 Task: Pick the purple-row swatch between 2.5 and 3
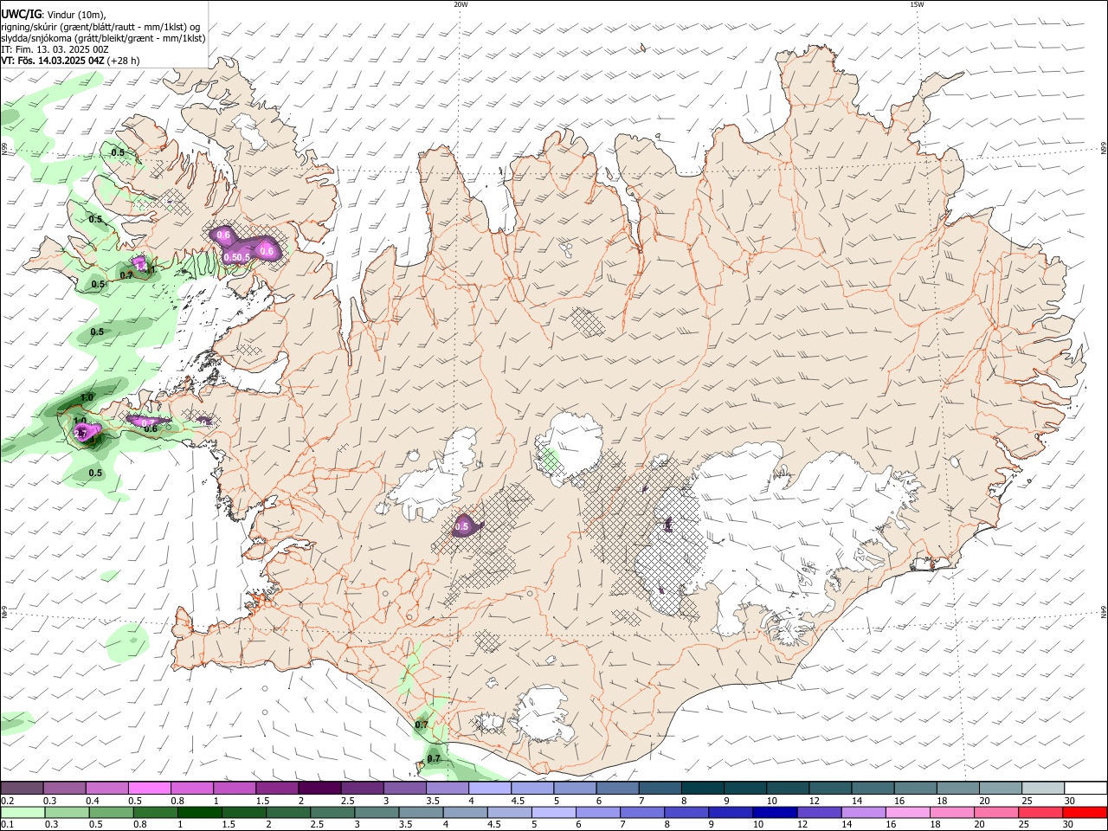pyautogui.click(x=362, y=788)
